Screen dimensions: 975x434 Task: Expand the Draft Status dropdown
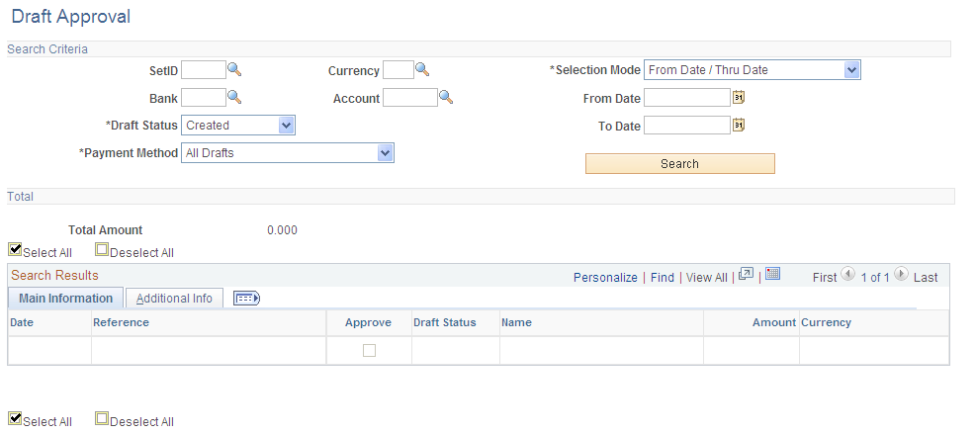click(286, 125)
